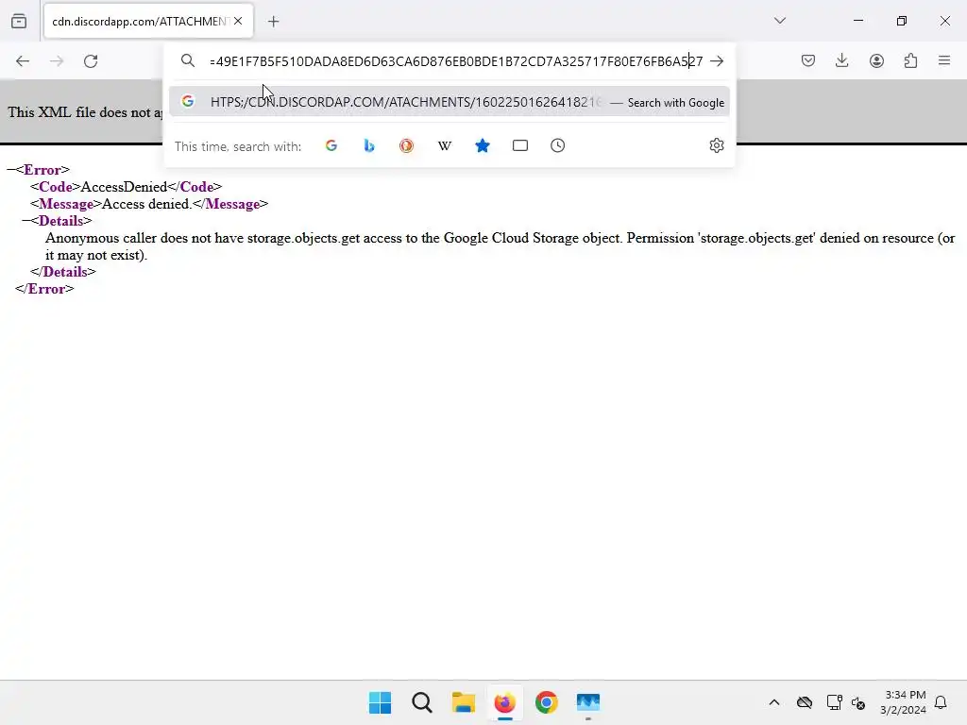Reload the current page
The image size is (967, 725).
91,61
